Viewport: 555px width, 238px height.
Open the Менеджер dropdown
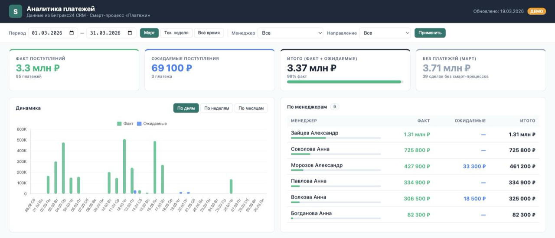click(291, 33)
